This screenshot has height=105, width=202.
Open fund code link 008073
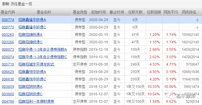tap(8, 49)
